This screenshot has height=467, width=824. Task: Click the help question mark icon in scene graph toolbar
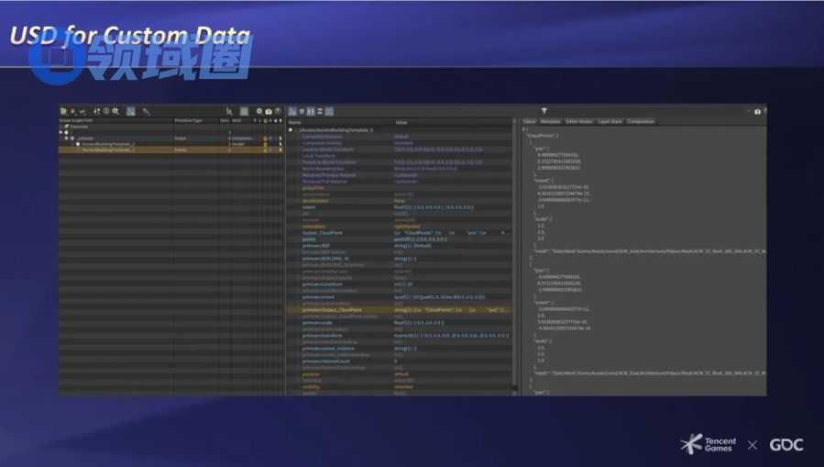pyautogui.click(x=277, y=111)
